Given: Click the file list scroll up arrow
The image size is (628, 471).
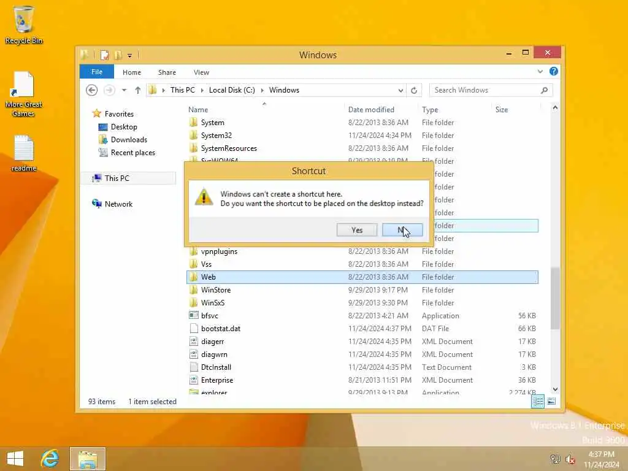Looking at the screenshot, I should click(x=555, y=108).
